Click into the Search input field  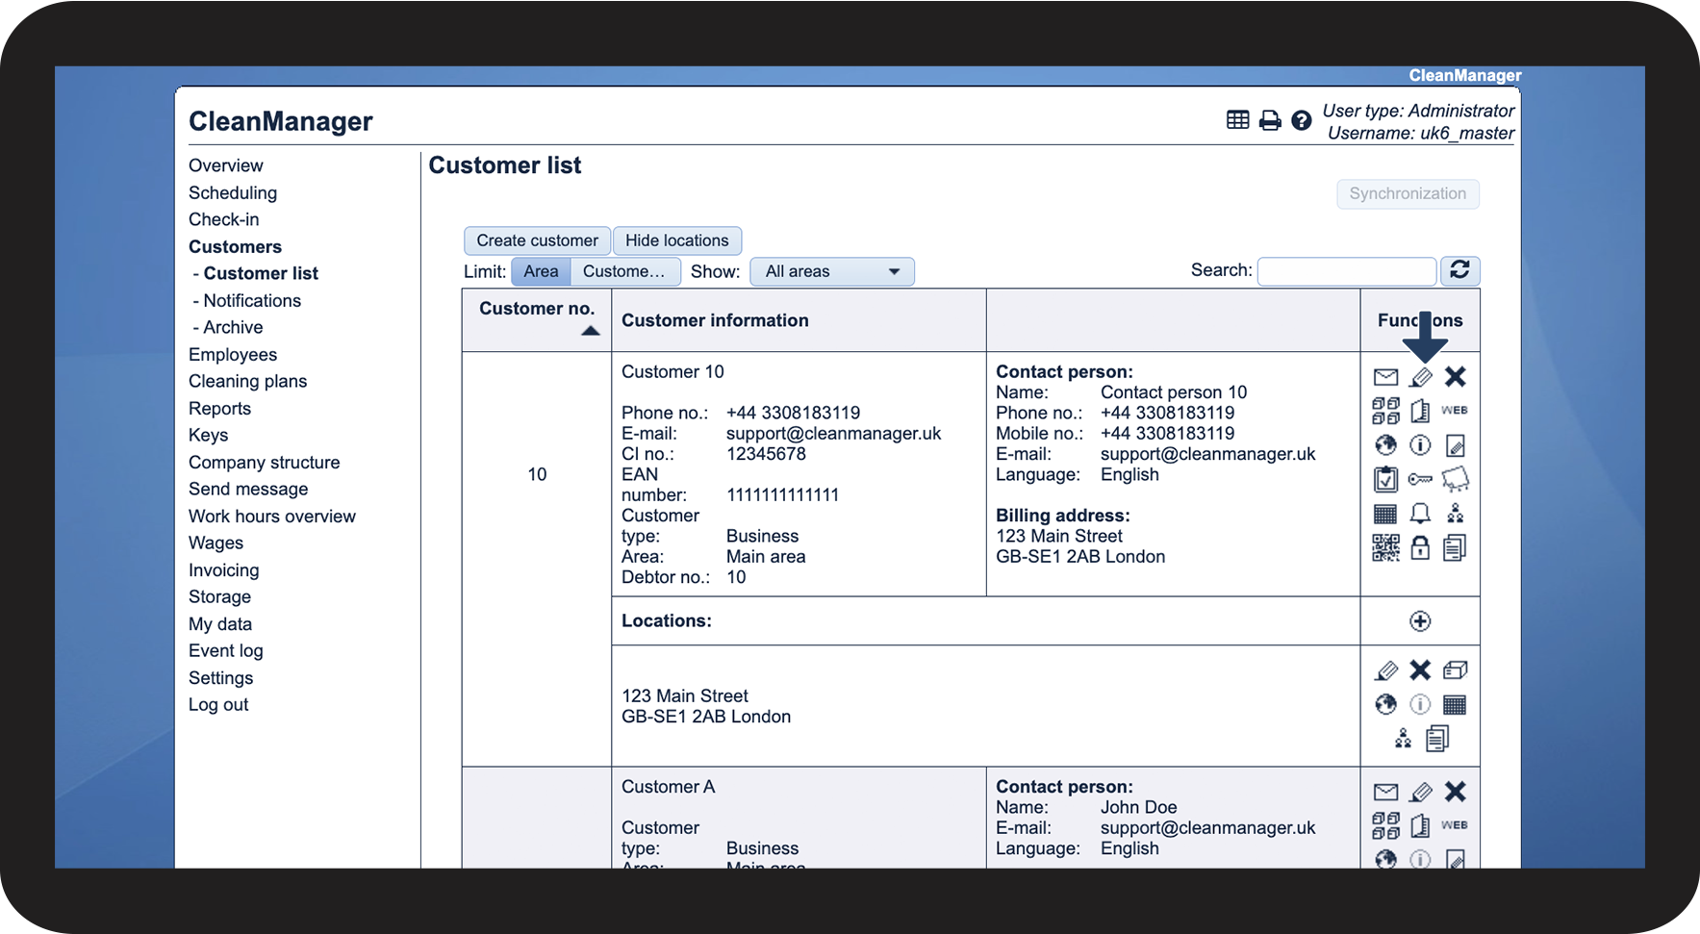point(1346,271)
